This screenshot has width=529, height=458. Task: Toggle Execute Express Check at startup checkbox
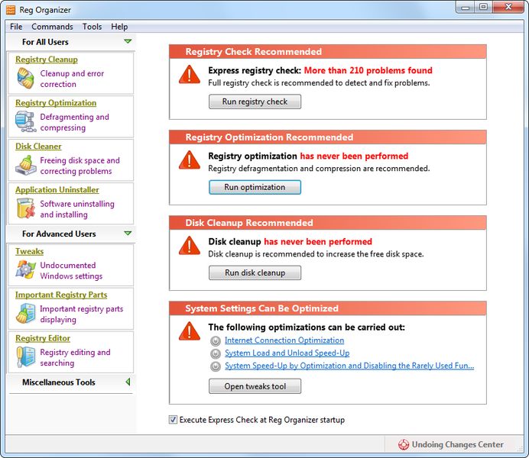click(173, 420)
